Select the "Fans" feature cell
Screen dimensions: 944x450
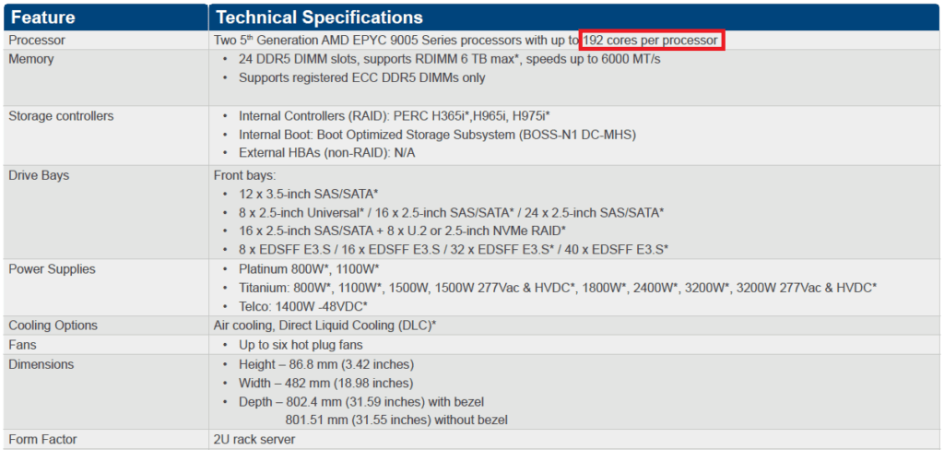[x=106, y=345]
